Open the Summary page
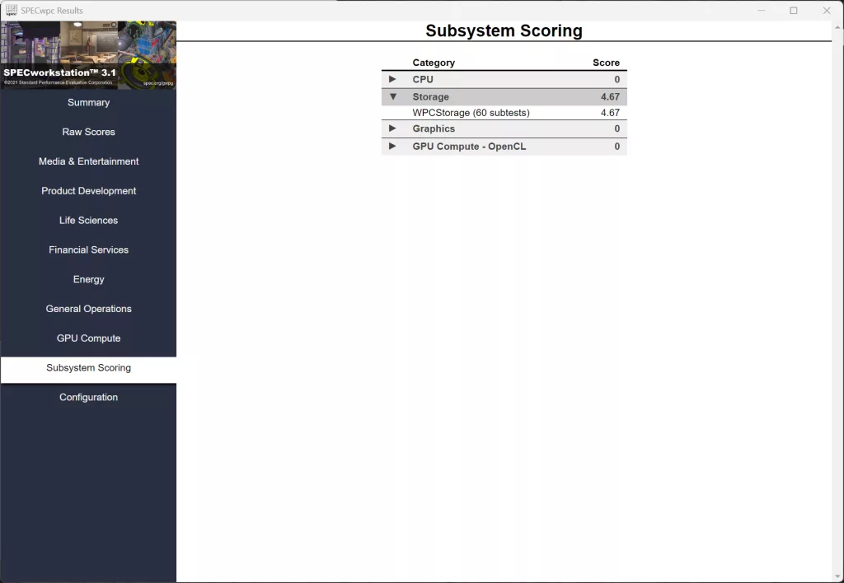Image resolution: width=844 pixels, height=583 pixels. coord(88,102)
